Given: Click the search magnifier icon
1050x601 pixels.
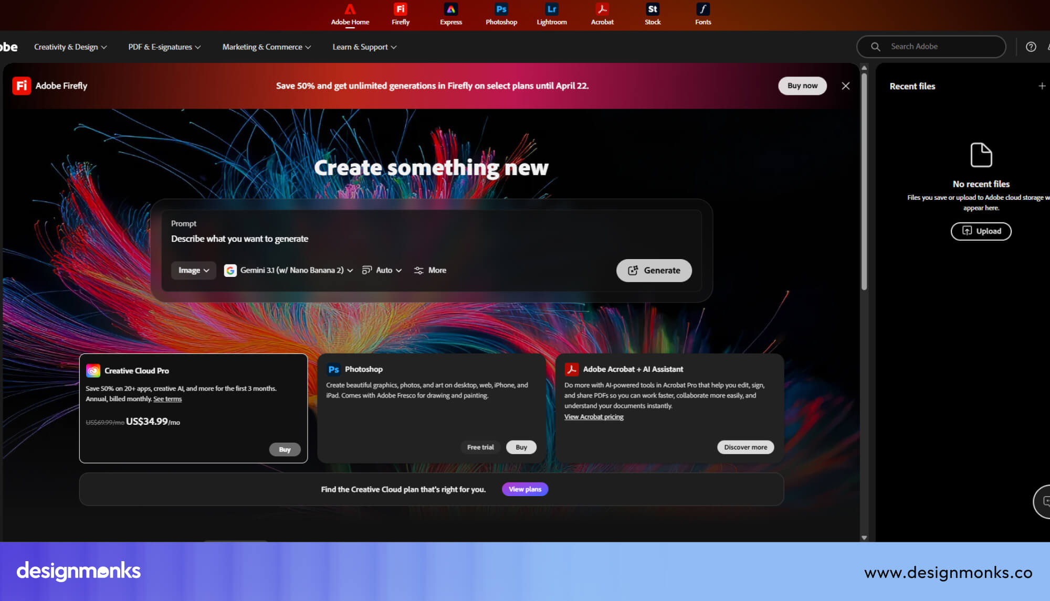Looking at the screenshot, I should click(875, 47).
